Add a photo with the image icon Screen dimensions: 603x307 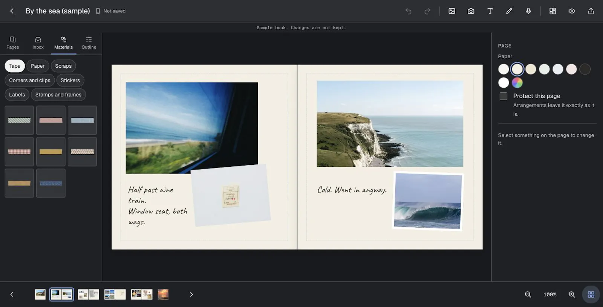click(x=452, y=11)
